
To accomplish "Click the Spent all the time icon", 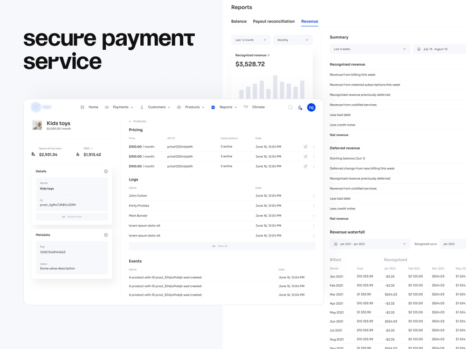I will (33, 154).
